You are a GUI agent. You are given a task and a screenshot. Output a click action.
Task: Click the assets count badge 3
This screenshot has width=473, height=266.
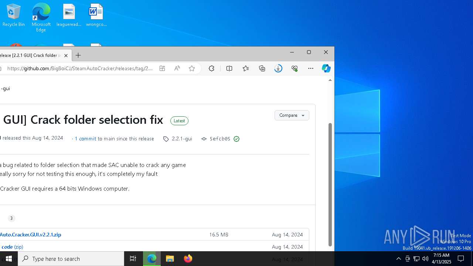point(11,218)
